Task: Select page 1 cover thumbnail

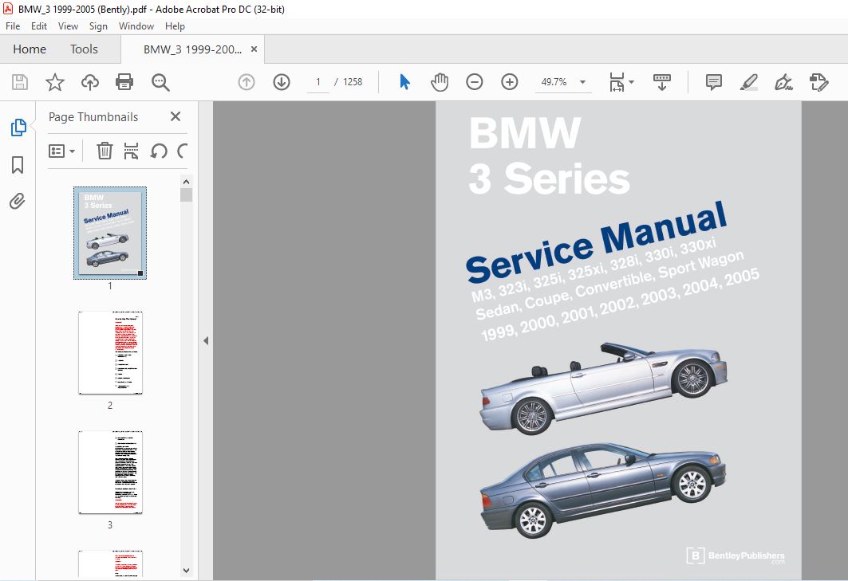Action: [x=110, y=233]
